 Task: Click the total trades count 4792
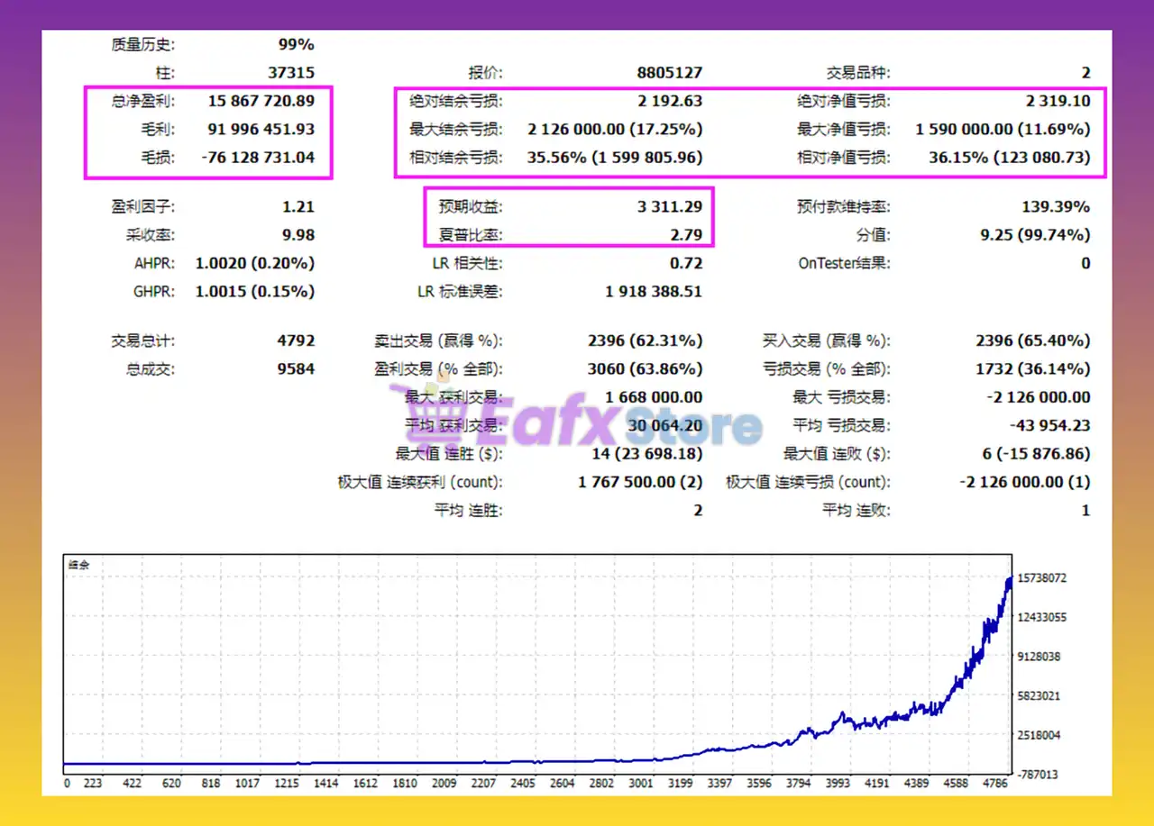(x=296, y=341)
